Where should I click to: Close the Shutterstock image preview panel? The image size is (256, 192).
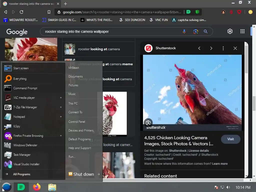(x=235, y=48)
